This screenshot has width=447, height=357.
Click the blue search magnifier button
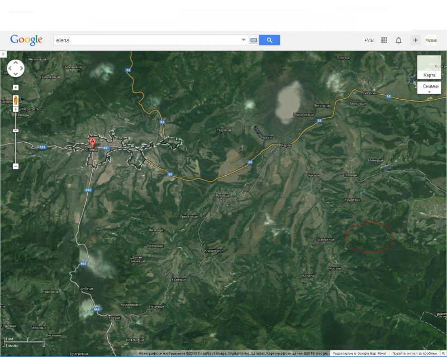269,40
